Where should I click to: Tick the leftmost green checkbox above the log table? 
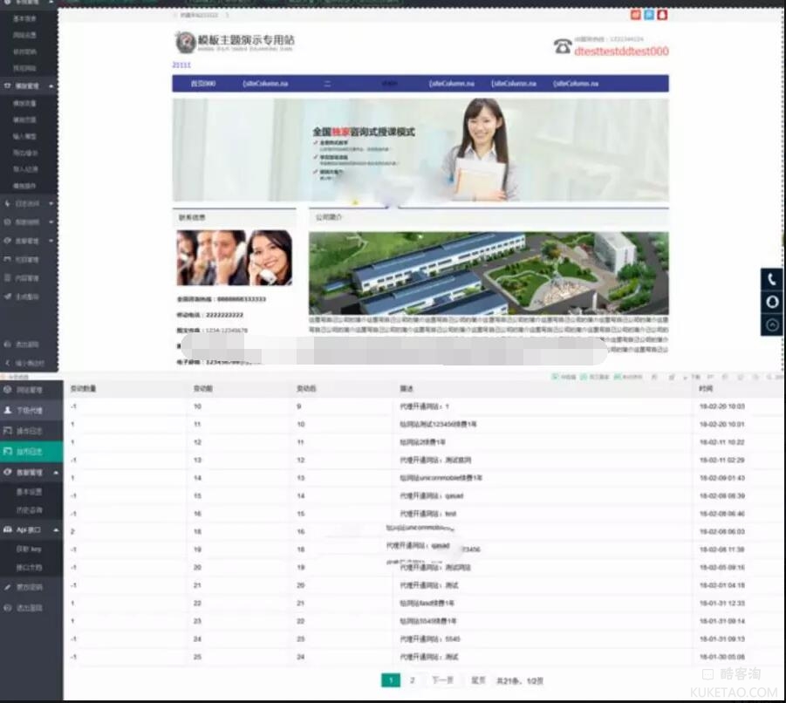point(555,377)
